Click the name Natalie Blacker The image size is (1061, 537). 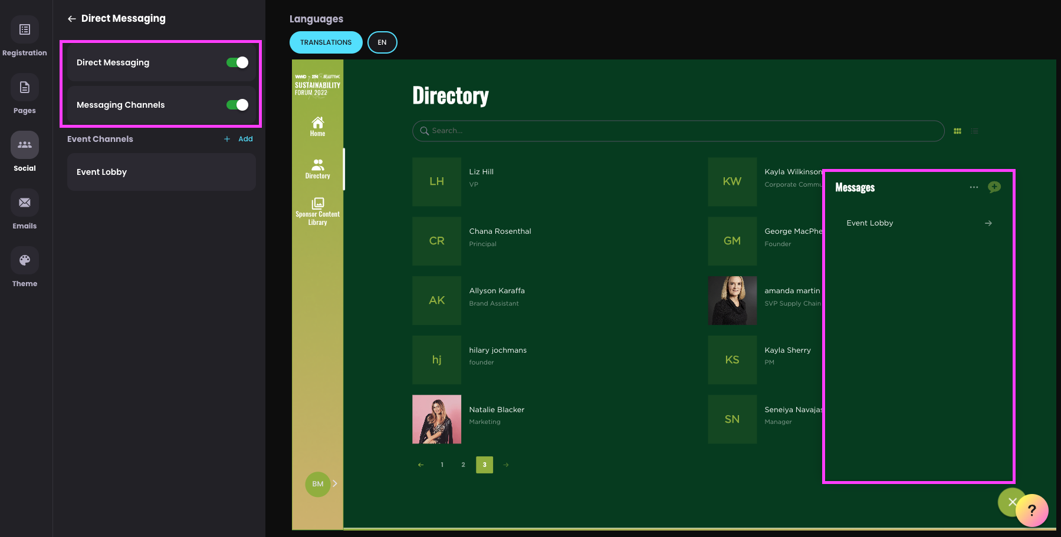[x=497, y=410]
